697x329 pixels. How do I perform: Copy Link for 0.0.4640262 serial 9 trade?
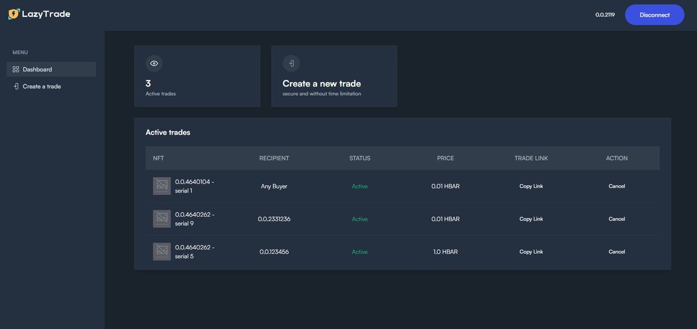(x=531, y=219)
